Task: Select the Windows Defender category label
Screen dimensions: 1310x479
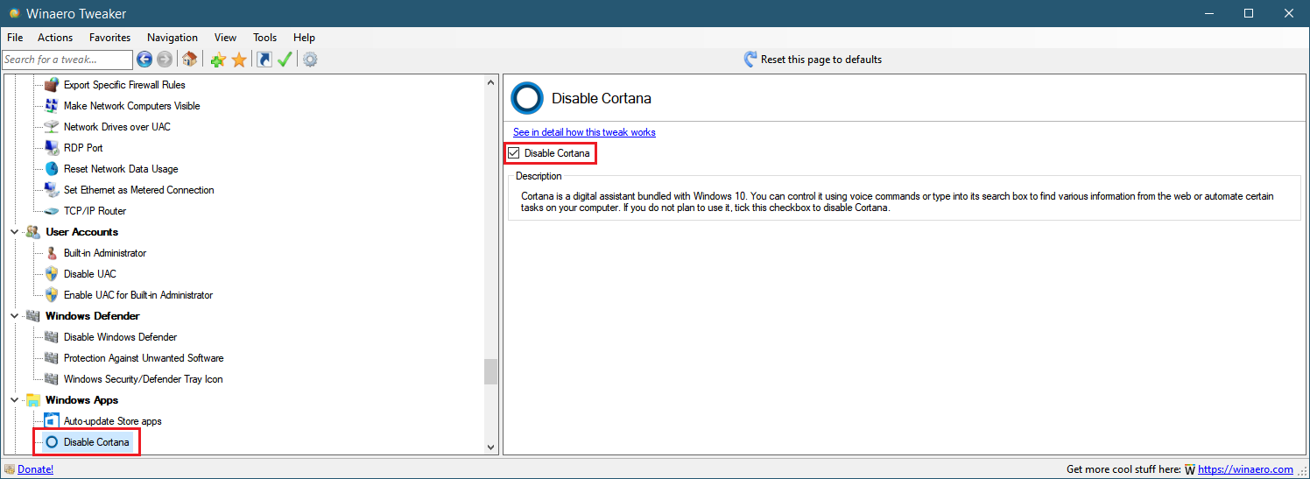Action: [92, 316]
